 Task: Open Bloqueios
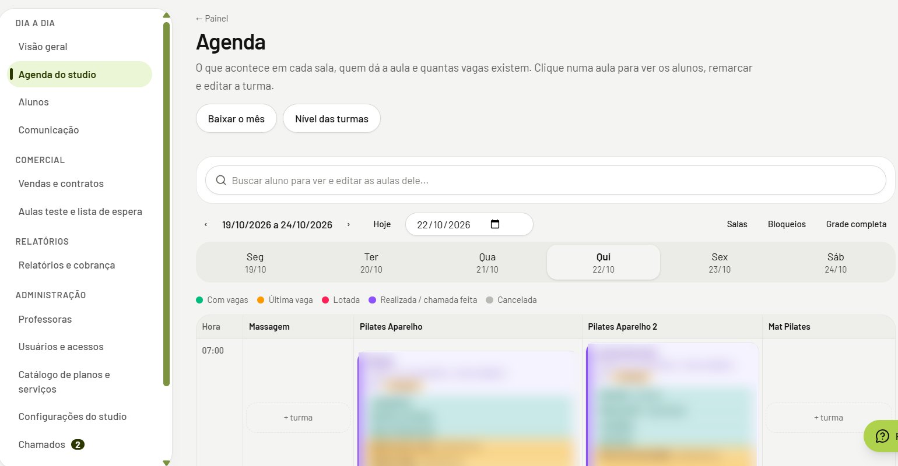click(787, 224)
